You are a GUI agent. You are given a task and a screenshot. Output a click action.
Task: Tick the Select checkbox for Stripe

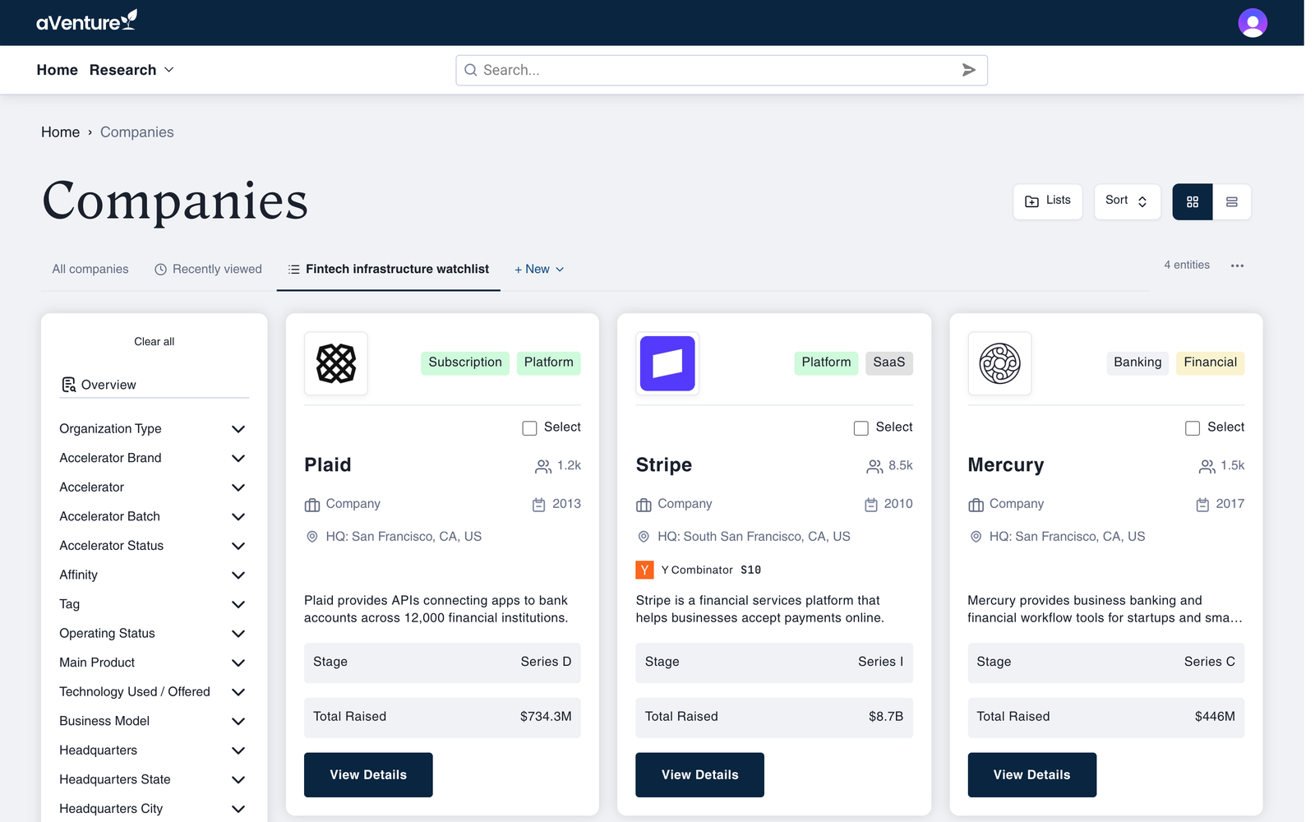(x=861, y=428)
